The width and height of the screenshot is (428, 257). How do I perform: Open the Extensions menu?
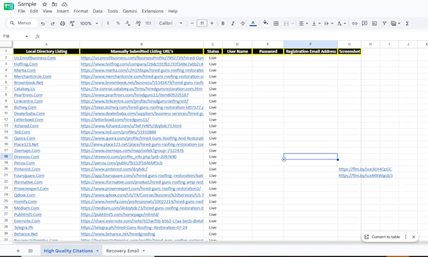(152, 11)
